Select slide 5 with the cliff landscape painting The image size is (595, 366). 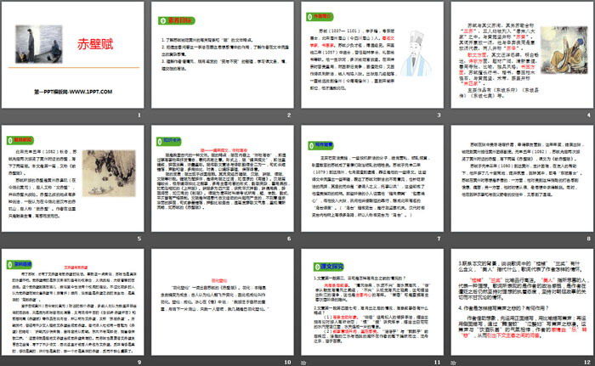(72, 178)
